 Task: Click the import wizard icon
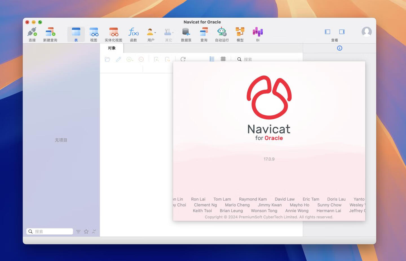point(156,59)
